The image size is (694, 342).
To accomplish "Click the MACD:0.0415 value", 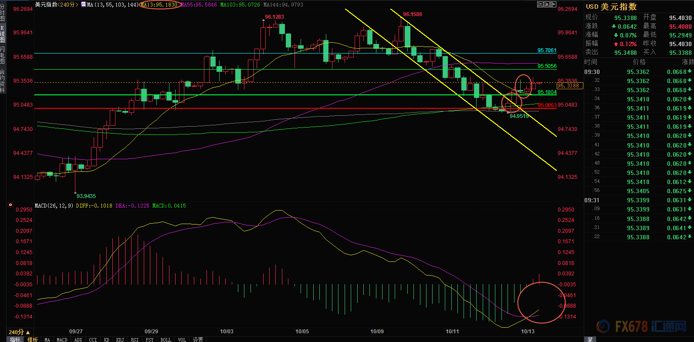I will click(169, 205).
